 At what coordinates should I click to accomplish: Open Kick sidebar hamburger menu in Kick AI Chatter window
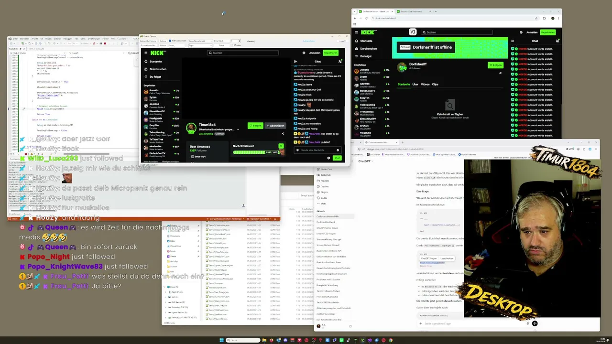[x=146, y=53]
